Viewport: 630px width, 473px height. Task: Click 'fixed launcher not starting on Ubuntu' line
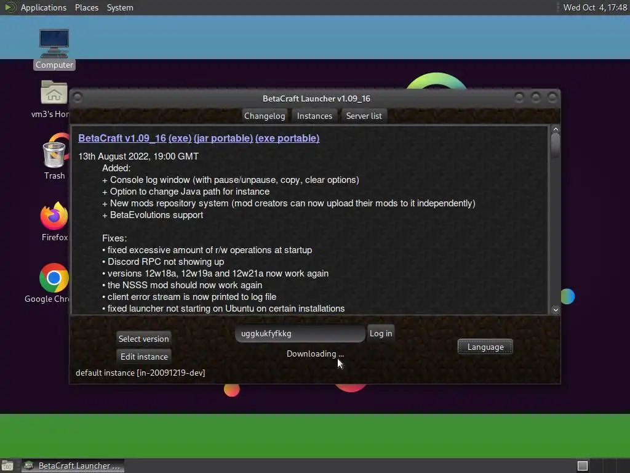click(x=223, y=309)
